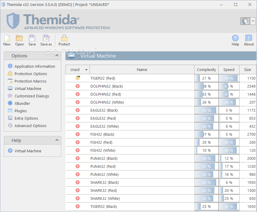257x212 pixels.
Task: Sort by the Speed column header
Action: (229, 70)
